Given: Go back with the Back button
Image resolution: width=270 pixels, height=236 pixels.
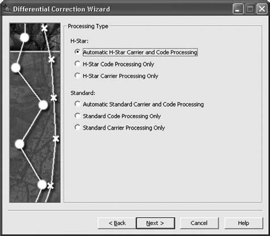Looking at the screenshot, I should [117, 223].
